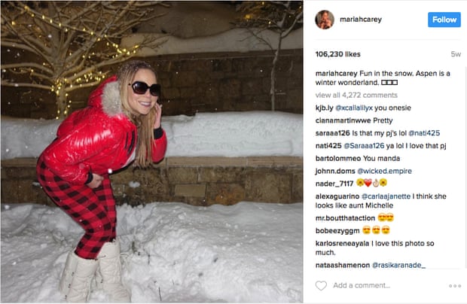Screen dimensions: 467x304
Task: Click the Follow button
Action: [x=444, y=20]
